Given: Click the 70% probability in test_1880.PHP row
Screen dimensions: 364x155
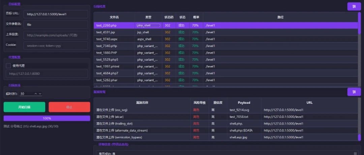Looking at the screenshot, I should pyautogui.click(x=195, y=53).
